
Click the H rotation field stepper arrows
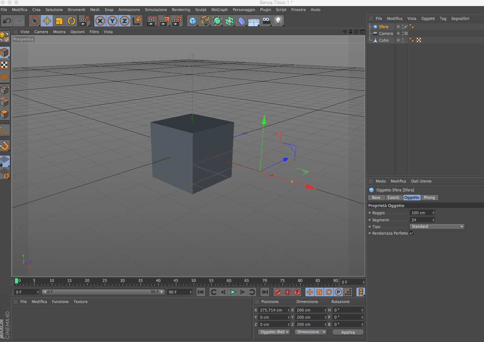[x=362, y=310]
